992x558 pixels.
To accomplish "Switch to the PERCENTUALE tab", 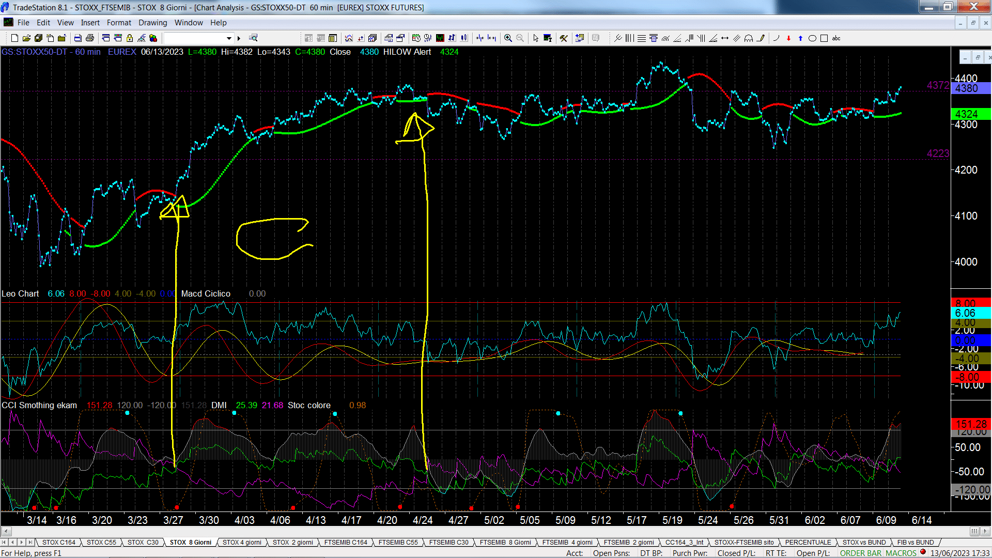I will point(808,542).
